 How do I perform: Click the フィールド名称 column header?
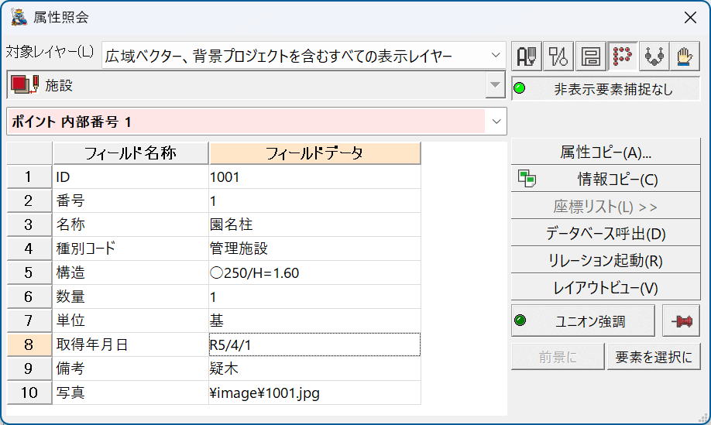[x=131, y=153]
